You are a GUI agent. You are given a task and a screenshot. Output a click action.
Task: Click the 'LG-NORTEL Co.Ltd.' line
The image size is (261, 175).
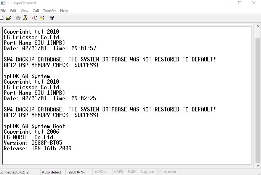[x=30, y=137]
